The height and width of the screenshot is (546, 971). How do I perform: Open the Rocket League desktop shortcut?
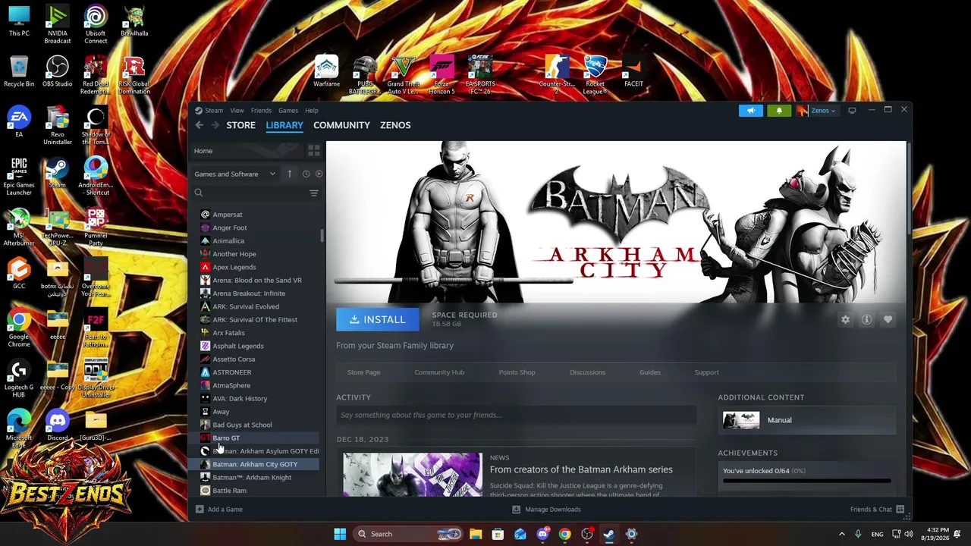click(x=595, y=75)
